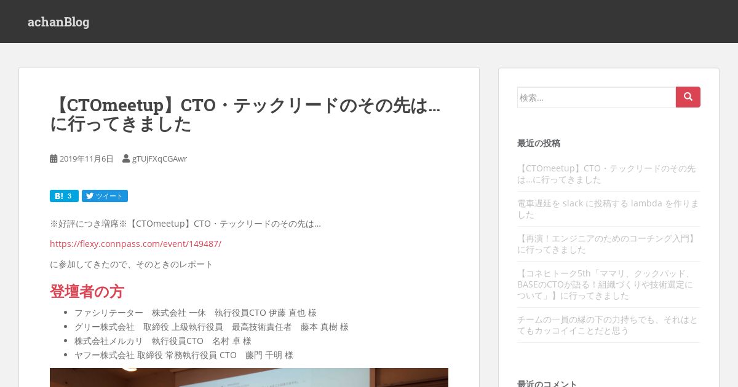Image resolution: width=738 pixels, height=387 pixels.
Task: Open recent post チームの一員の縁の下の力持ちでも
Action: click(x=608, y=325)
